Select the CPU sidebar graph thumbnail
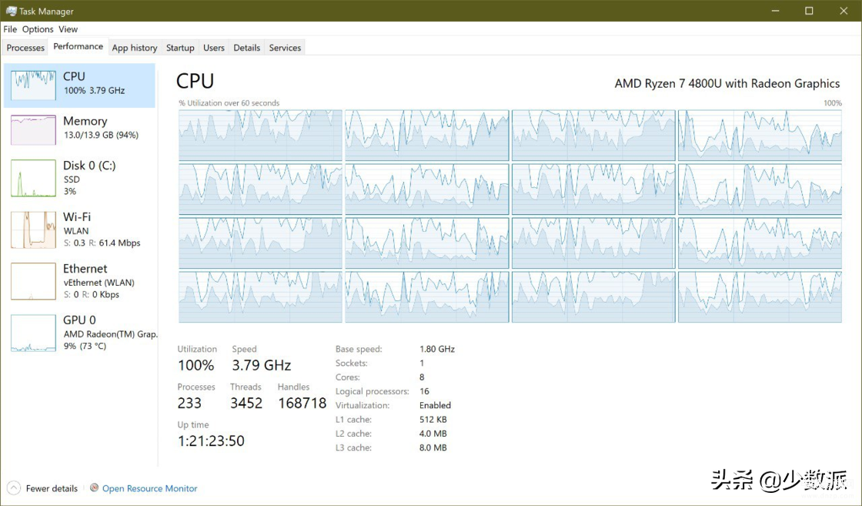The image size is (862, 506). (x=33, y=85)
